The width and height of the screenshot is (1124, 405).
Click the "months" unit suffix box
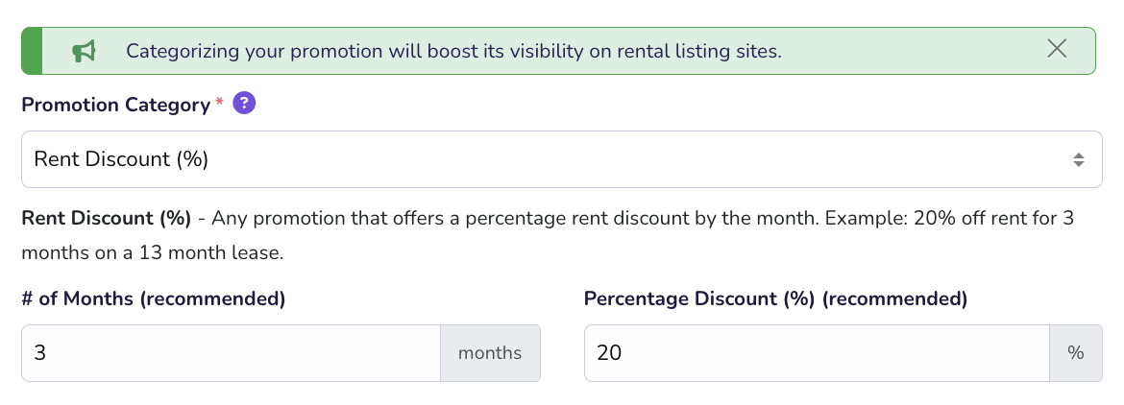pyautogui.click(x=490, y=353)
